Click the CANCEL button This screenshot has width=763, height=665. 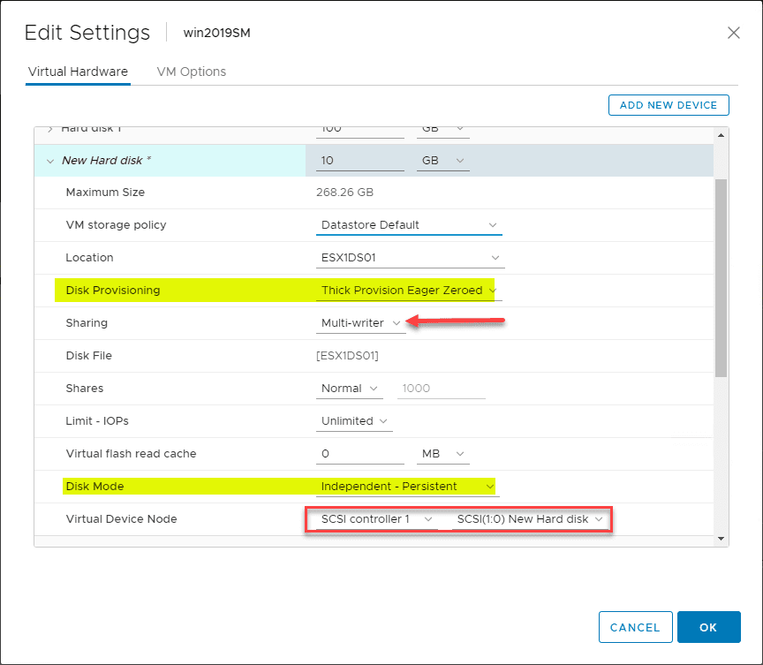(635, 627)
